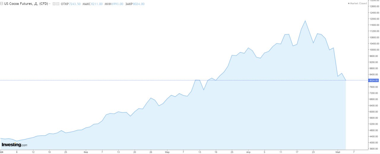
Task: Click the Market Closed status indicator
Action: 357,4
